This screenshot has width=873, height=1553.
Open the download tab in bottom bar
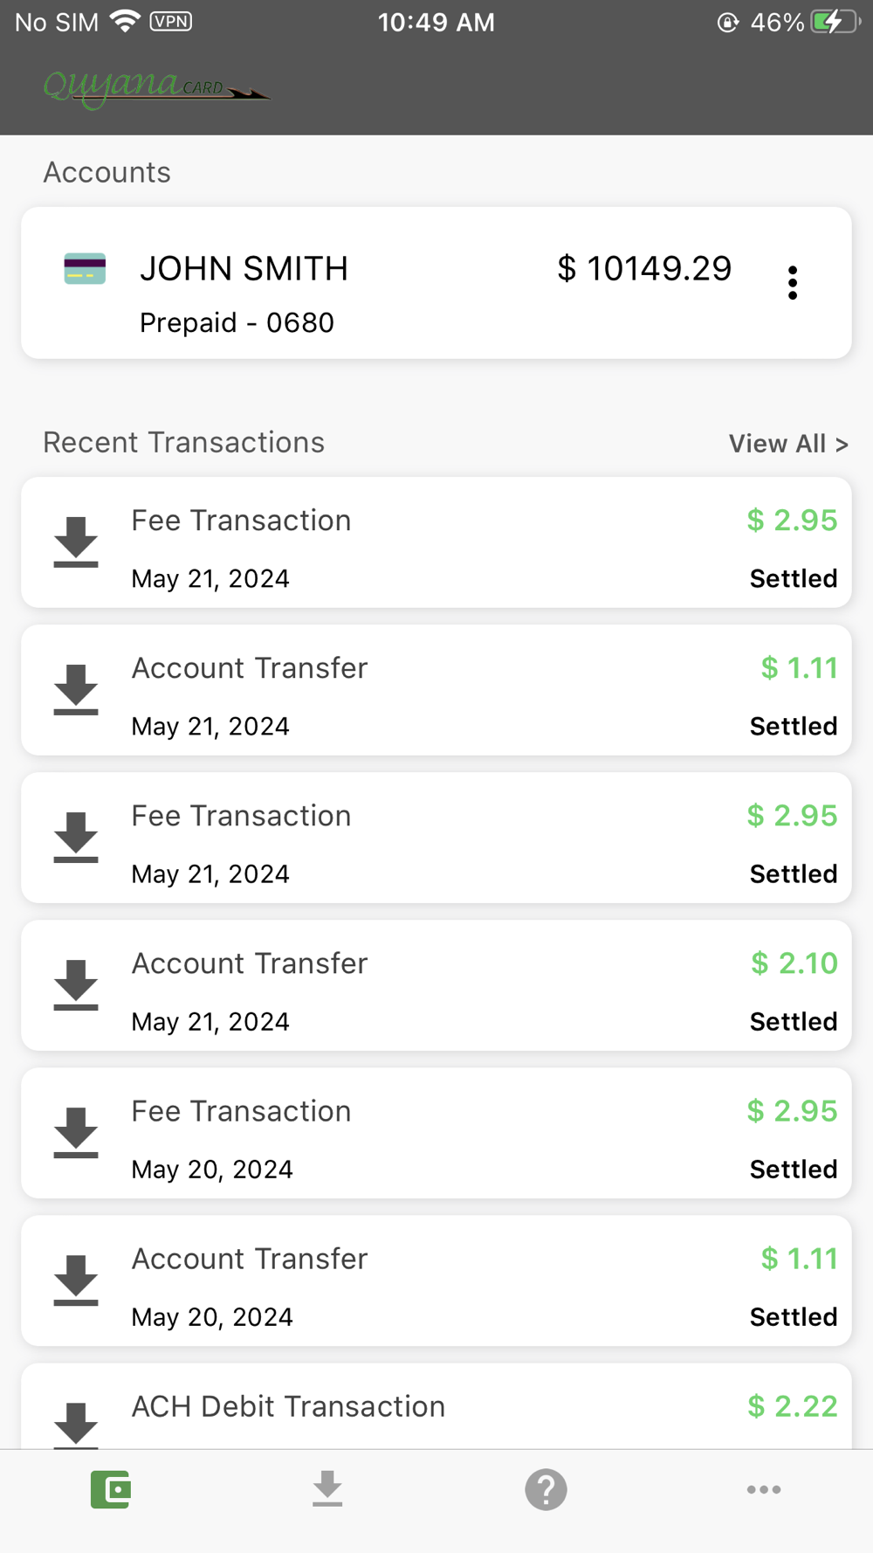[x=327, y=1489]
